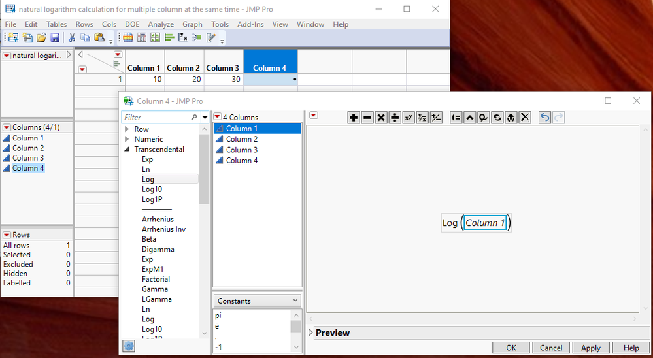Open red triangle beside natural logari... table name

(7, 56)
